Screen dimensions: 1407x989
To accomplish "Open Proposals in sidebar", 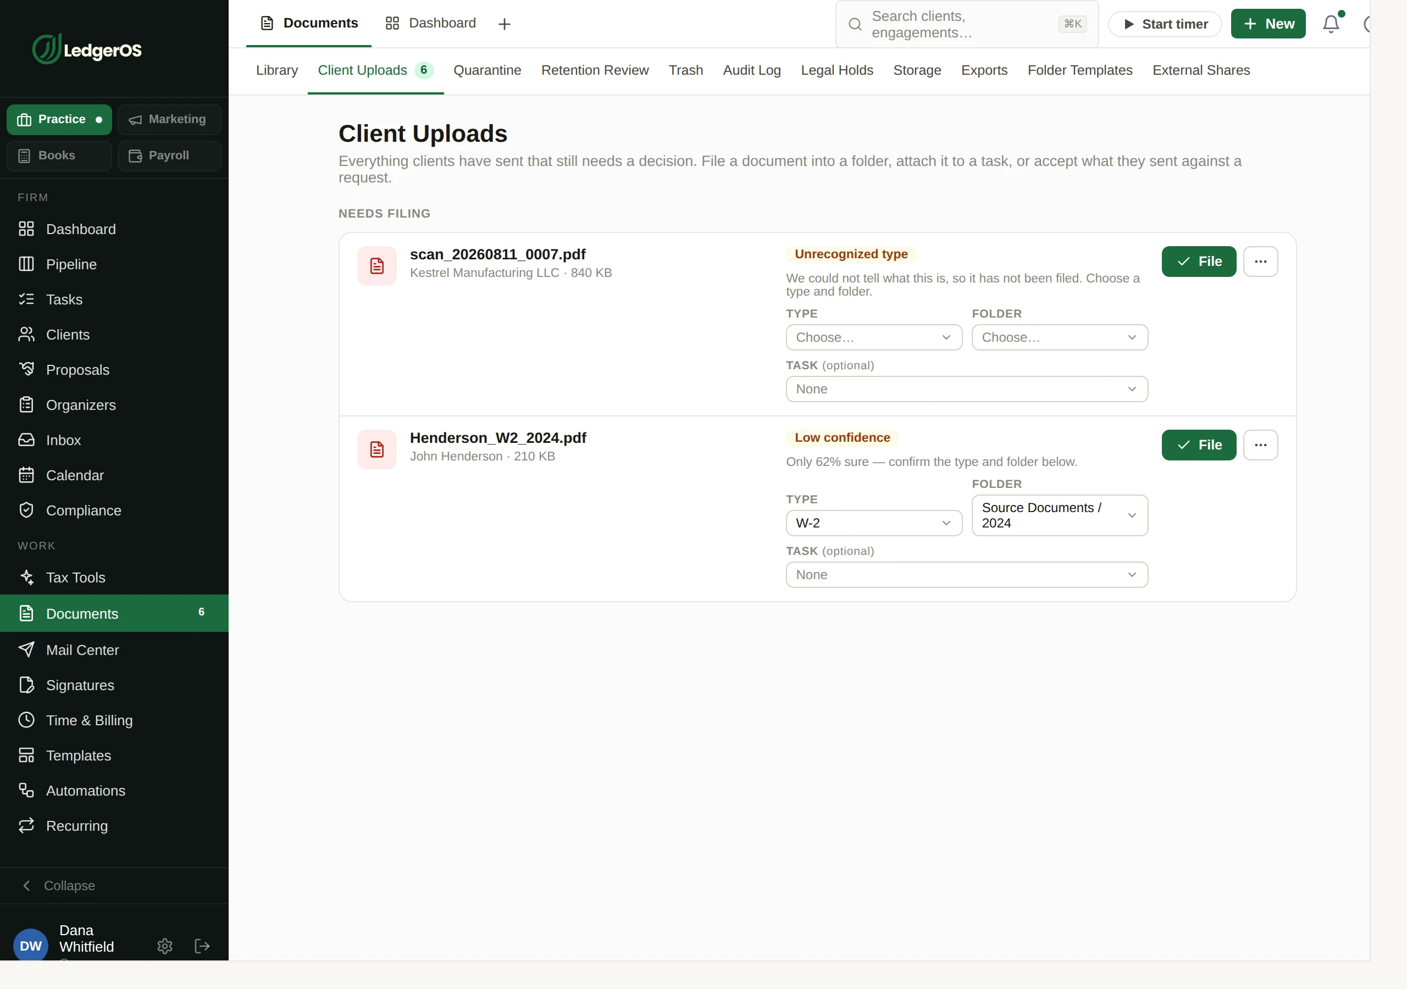I will pyautogui.click(x=114, y=369).
